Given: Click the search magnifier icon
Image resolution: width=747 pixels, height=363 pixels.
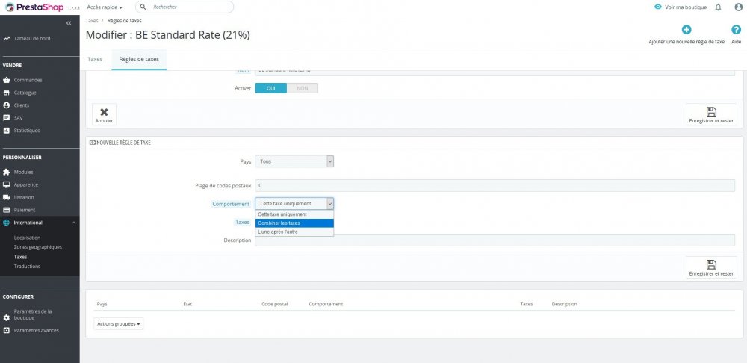Looking at the screenshot, I should pos(143,7).
